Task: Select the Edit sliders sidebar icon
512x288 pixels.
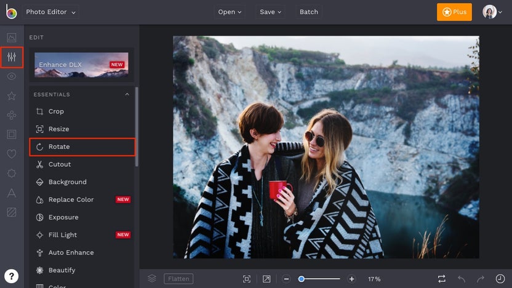Action: click(12, 57)
